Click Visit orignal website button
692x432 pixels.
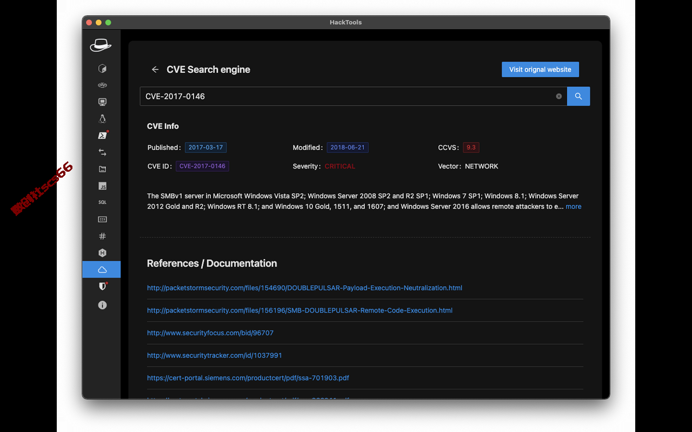click(x=540, y=69)
